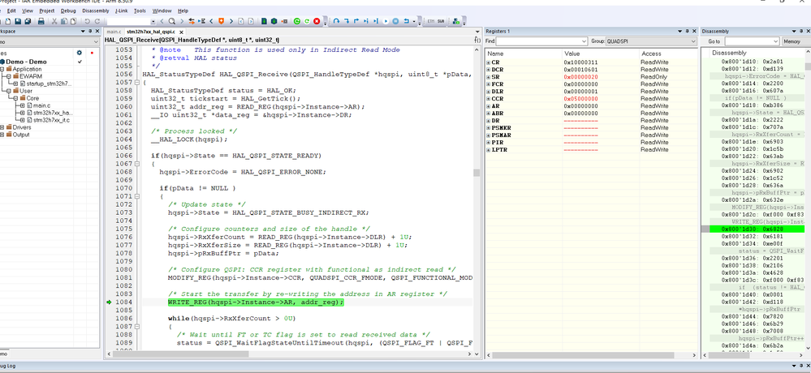Toggle breakpoint using toolbar icon
This screenshot has width=811, height=373.
click(284, 21)
